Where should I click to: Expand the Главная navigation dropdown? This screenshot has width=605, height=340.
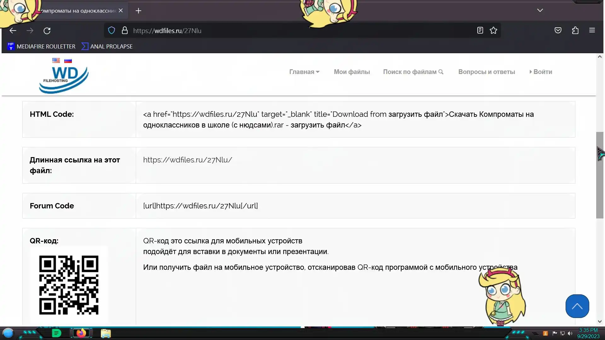[x=304, y=72]
